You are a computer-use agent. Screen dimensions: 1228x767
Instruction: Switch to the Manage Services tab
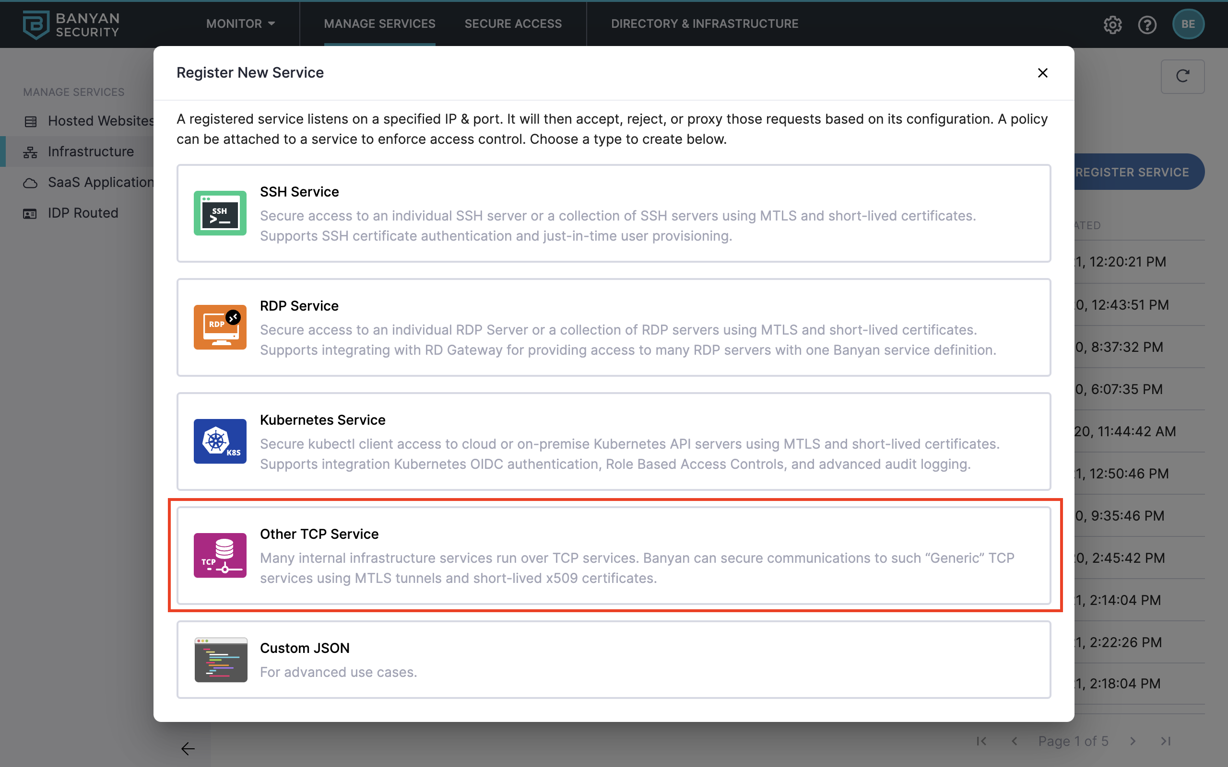click(x=379, y=24)
